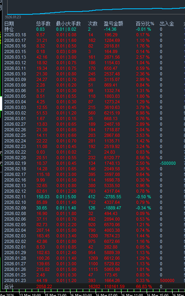Click the 总手数 column header
Screen dimensions: 185x296
(43, 24)
